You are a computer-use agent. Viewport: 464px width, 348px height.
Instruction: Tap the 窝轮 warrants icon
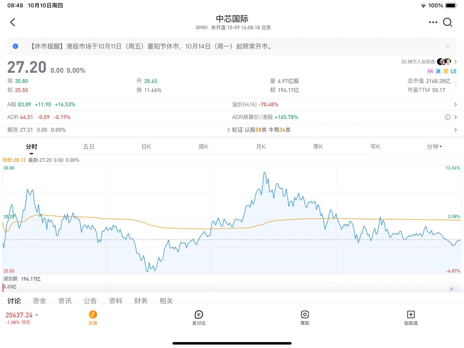pyautogui.click(x=305, y=314)
